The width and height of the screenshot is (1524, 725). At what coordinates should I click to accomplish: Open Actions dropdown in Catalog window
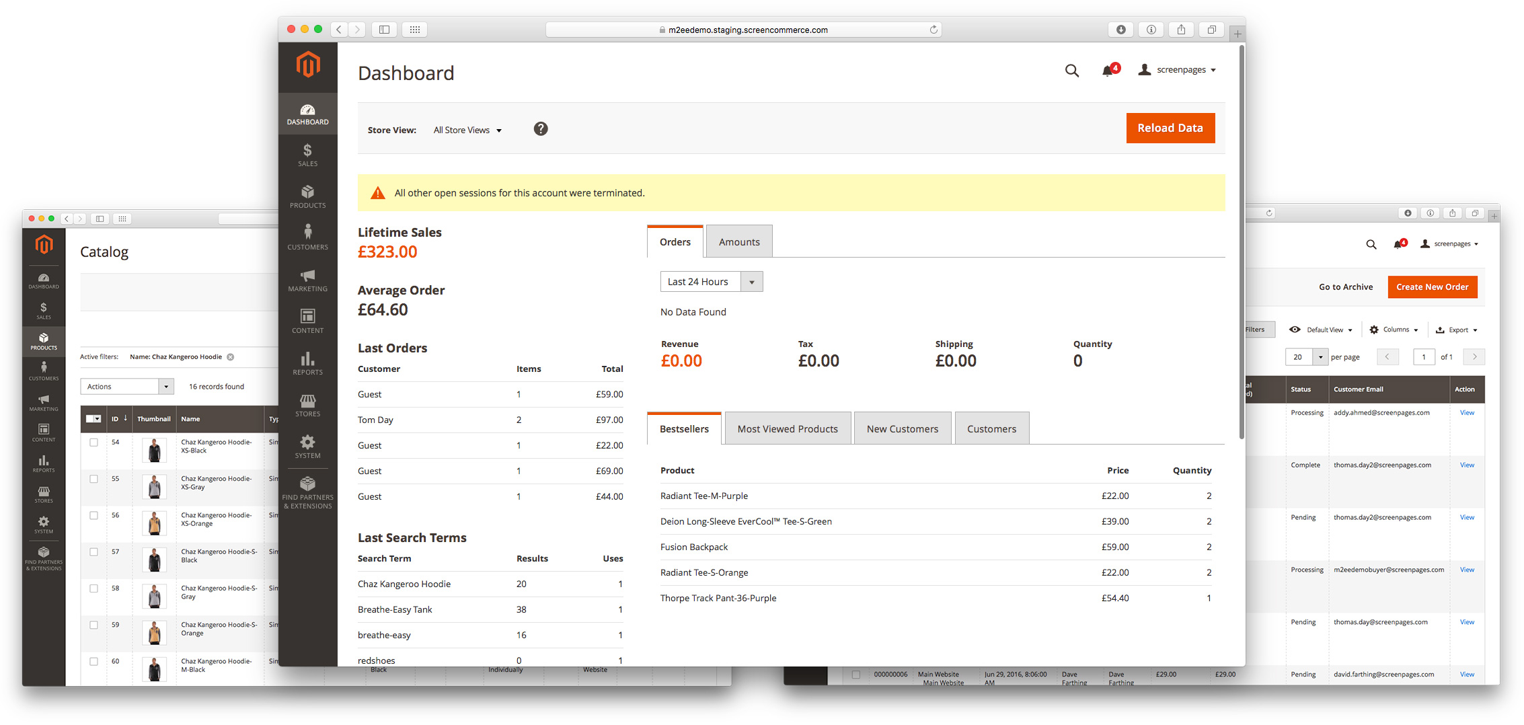(127, 387)
